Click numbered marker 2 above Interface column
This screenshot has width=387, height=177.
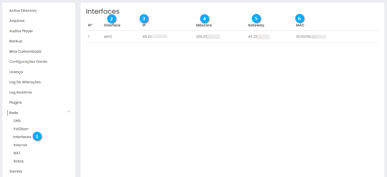[x=111, y=19]
